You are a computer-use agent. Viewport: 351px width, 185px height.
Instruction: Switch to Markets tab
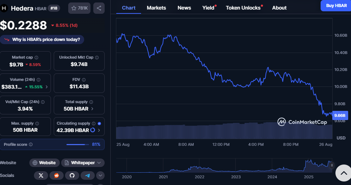[x=156, y=8]
